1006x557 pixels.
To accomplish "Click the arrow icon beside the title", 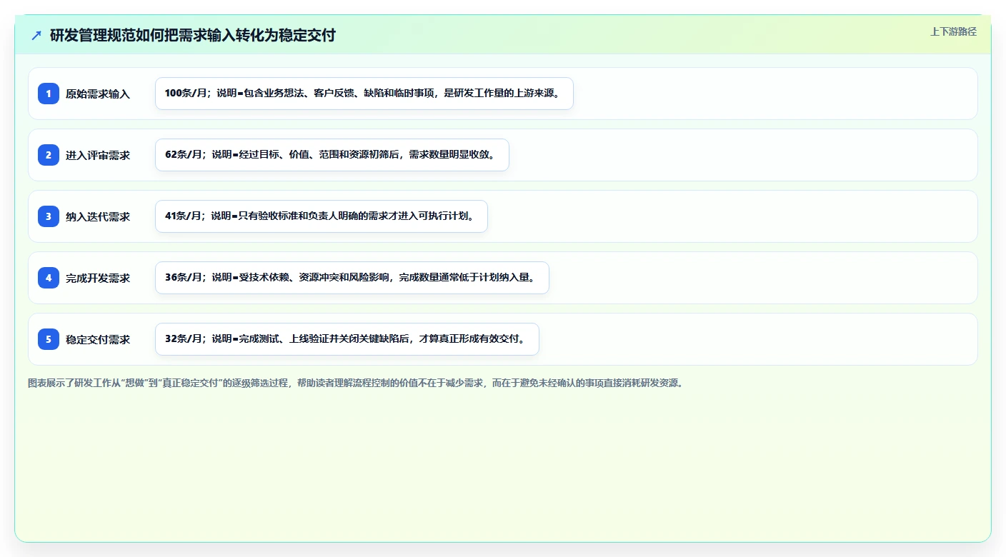I will (x=36, y=36).
